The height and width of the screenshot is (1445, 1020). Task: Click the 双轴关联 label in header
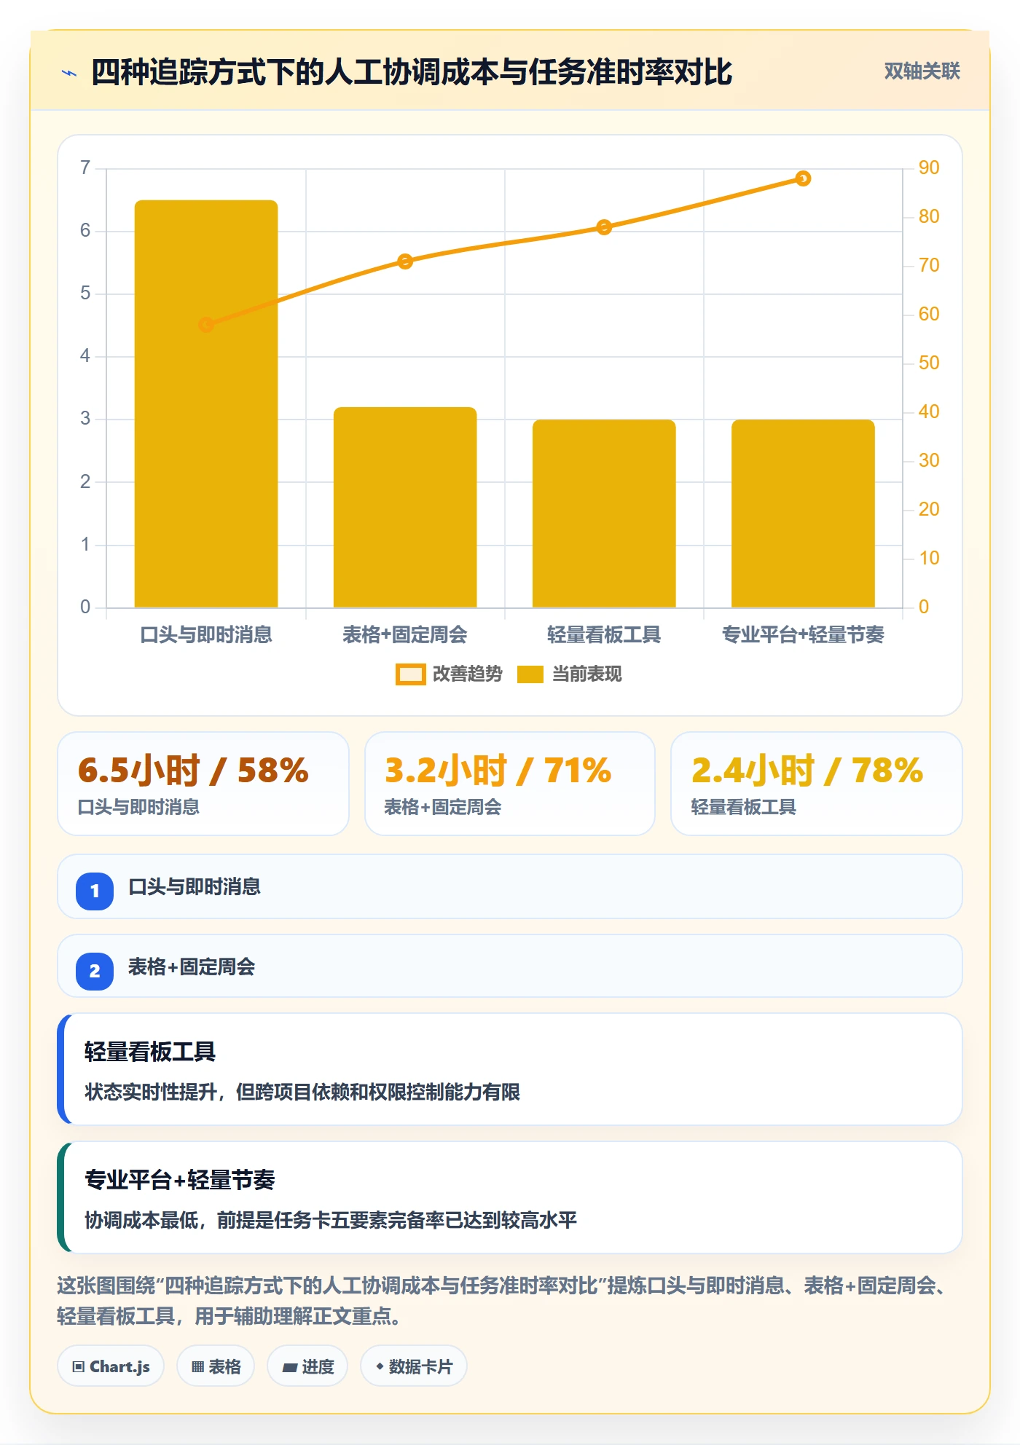pyautogui.click(x=922, y=71)
